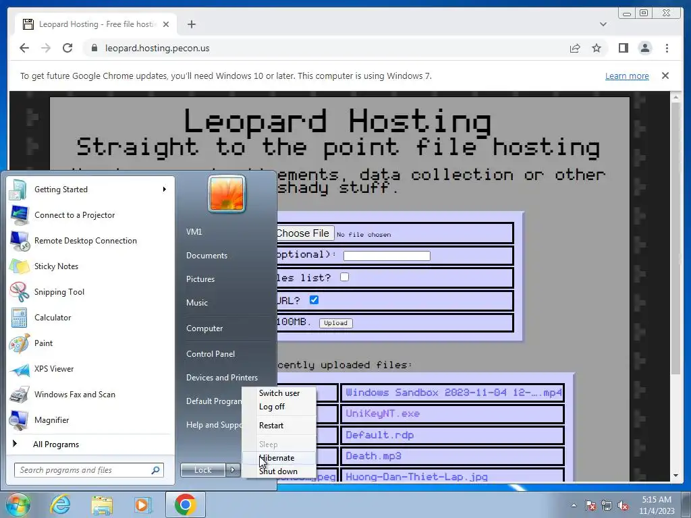Open Windows Explorer folder on taskbar
Image resolution: width=691 pixels, height=518 pixels.
[x=102, y=505]
